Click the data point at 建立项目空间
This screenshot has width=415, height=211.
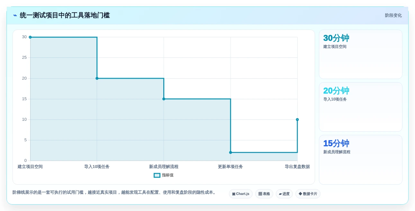tap(30, 37)
